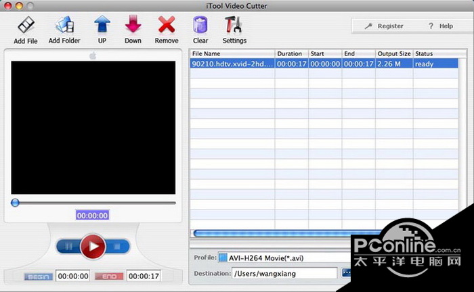Browse destination folder with ellipsis button
The width and height of the screenshot is (474, 292).
[x=346, y=273]
